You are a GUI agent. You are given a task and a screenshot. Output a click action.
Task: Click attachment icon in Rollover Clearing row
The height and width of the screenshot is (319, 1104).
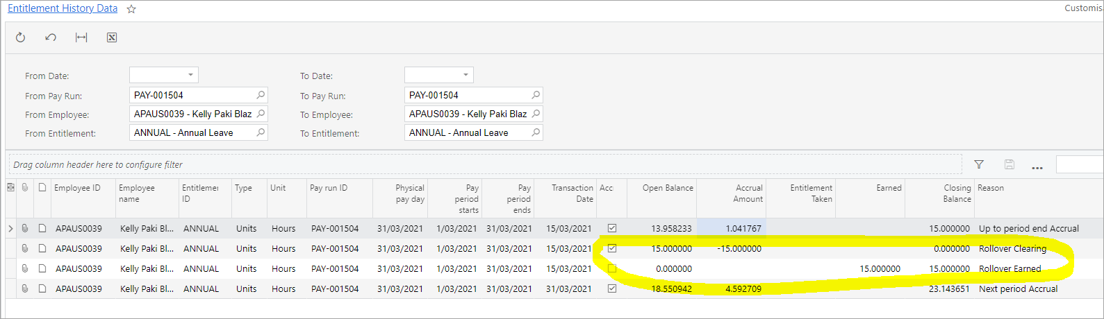pos(25,248)
